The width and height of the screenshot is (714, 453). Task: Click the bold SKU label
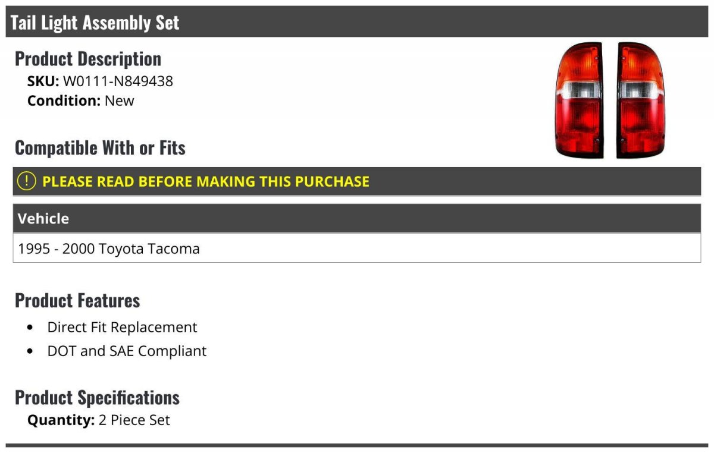[43, 81]
